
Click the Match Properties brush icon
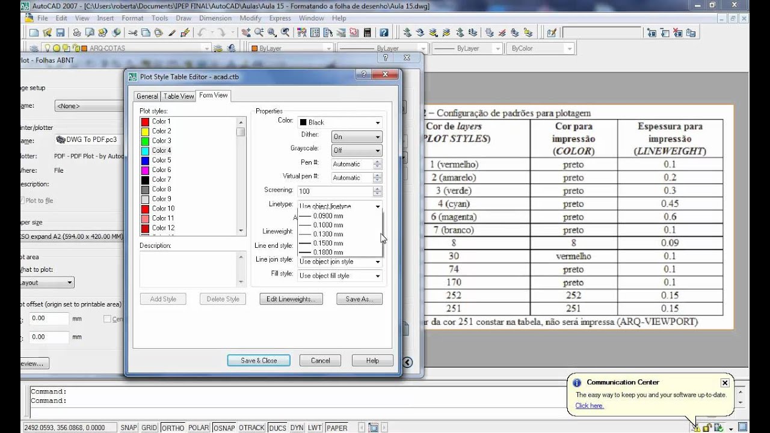[x=173, y=32]
